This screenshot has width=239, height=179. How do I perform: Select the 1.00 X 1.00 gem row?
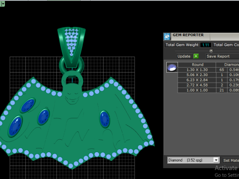[208, 90]
